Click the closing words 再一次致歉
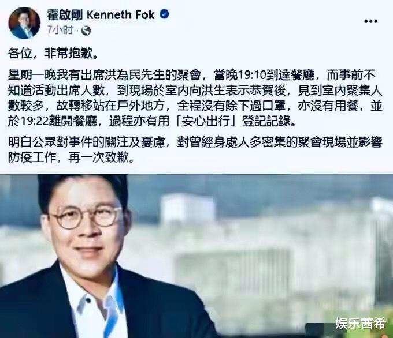The image size is (393, 338). [x=98, y=158]
